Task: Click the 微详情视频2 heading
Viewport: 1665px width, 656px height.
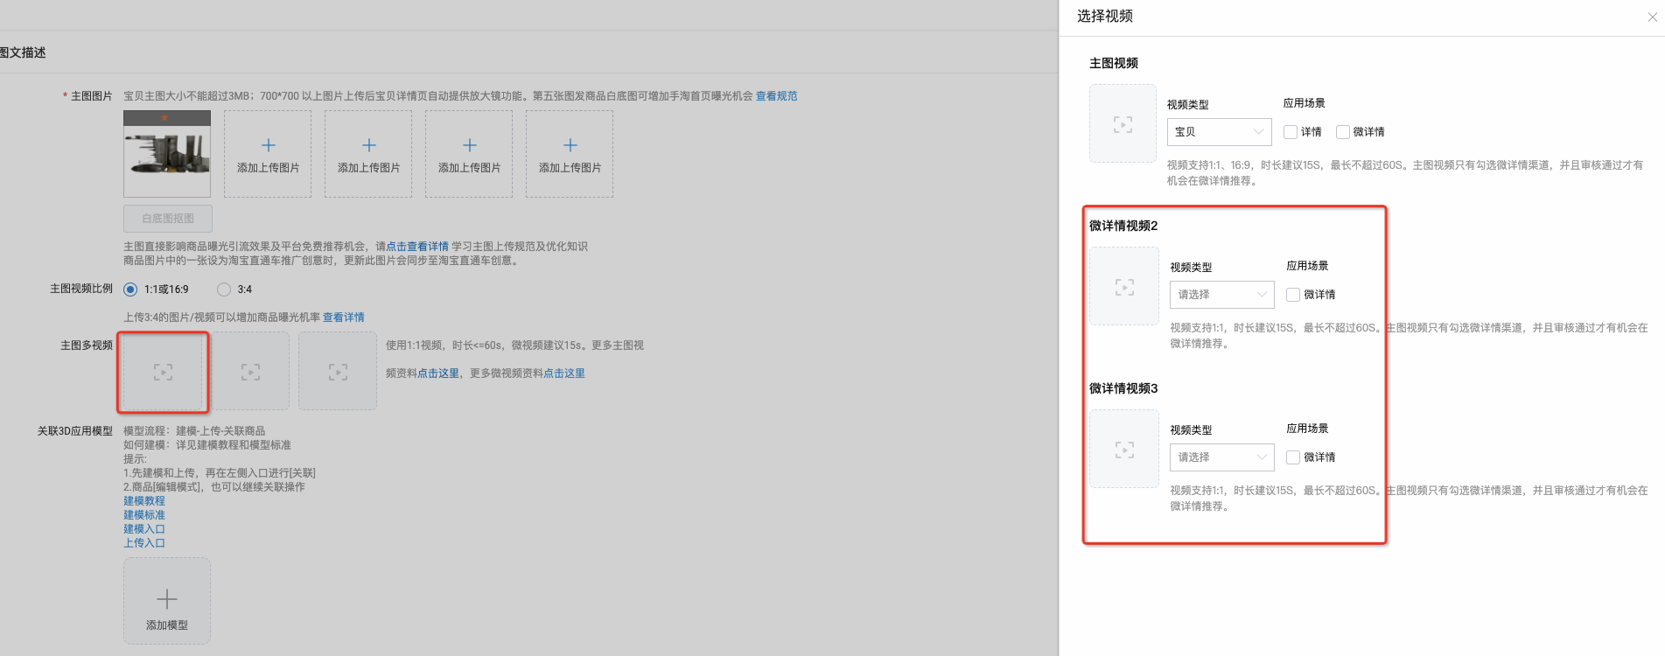Action: [x=1123, y=226]
